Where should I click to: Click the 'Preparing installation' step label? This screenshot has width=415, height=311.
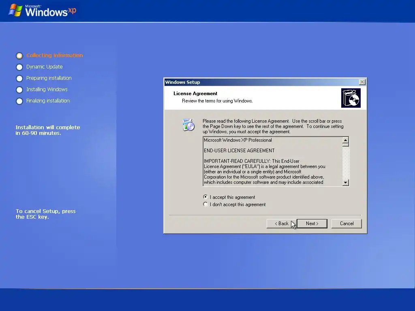click(x=49, y=78)
